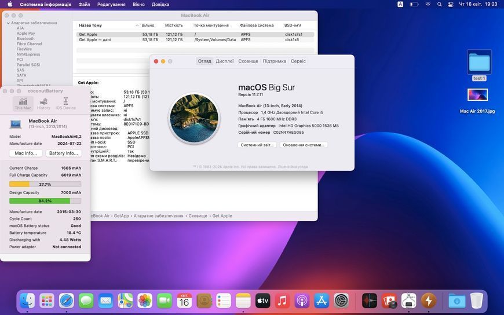Open Trash in the dock
Image resolution: width=504 pixels, height=315 pixels.
tap(476, 301)
